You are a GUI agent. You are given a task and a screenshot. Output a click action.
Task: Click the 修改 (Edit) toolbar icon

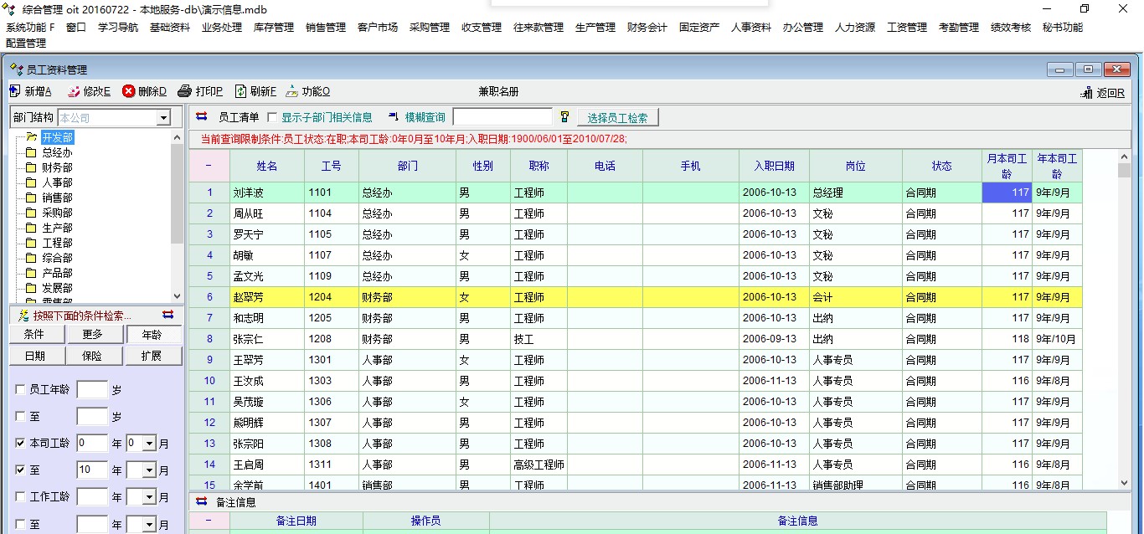pyautogui.click(x=74, y=91)
